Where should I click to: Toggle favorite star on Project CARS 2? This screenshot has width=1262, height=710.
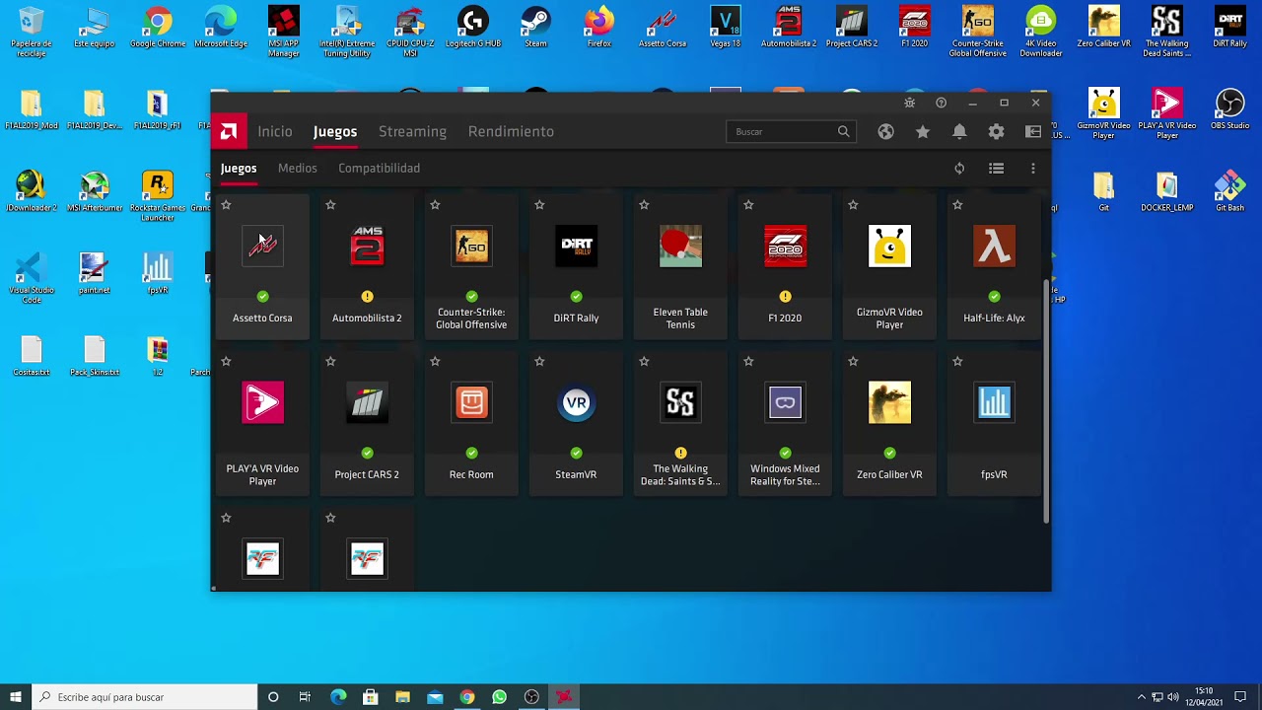[330, 362]
